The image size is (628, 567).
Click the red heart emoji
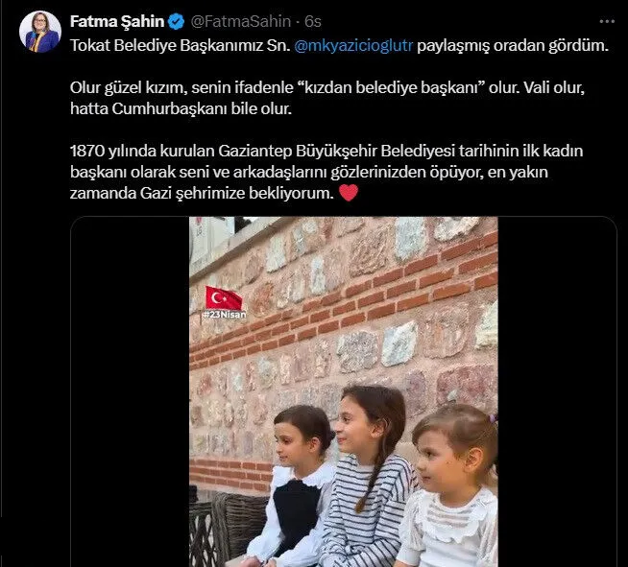(x=349, y=193)
